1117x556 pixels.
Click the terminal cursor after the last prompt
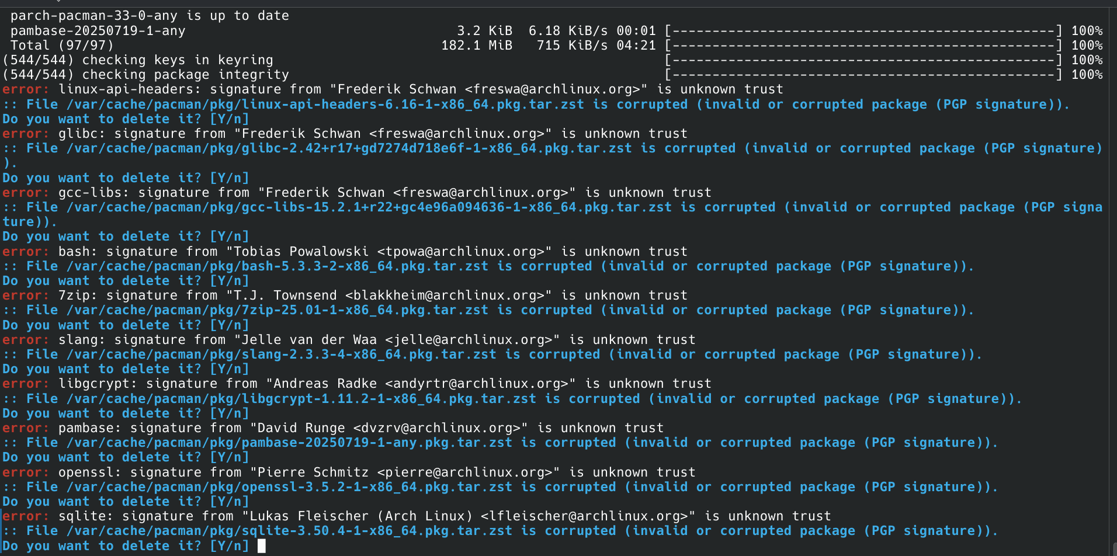tap(262, 545)
